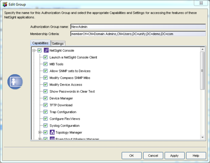Viewport: 210px width, 163px height.
Task: Select 'Launch a NetSight Console Client' label
Action: point(73,57)
